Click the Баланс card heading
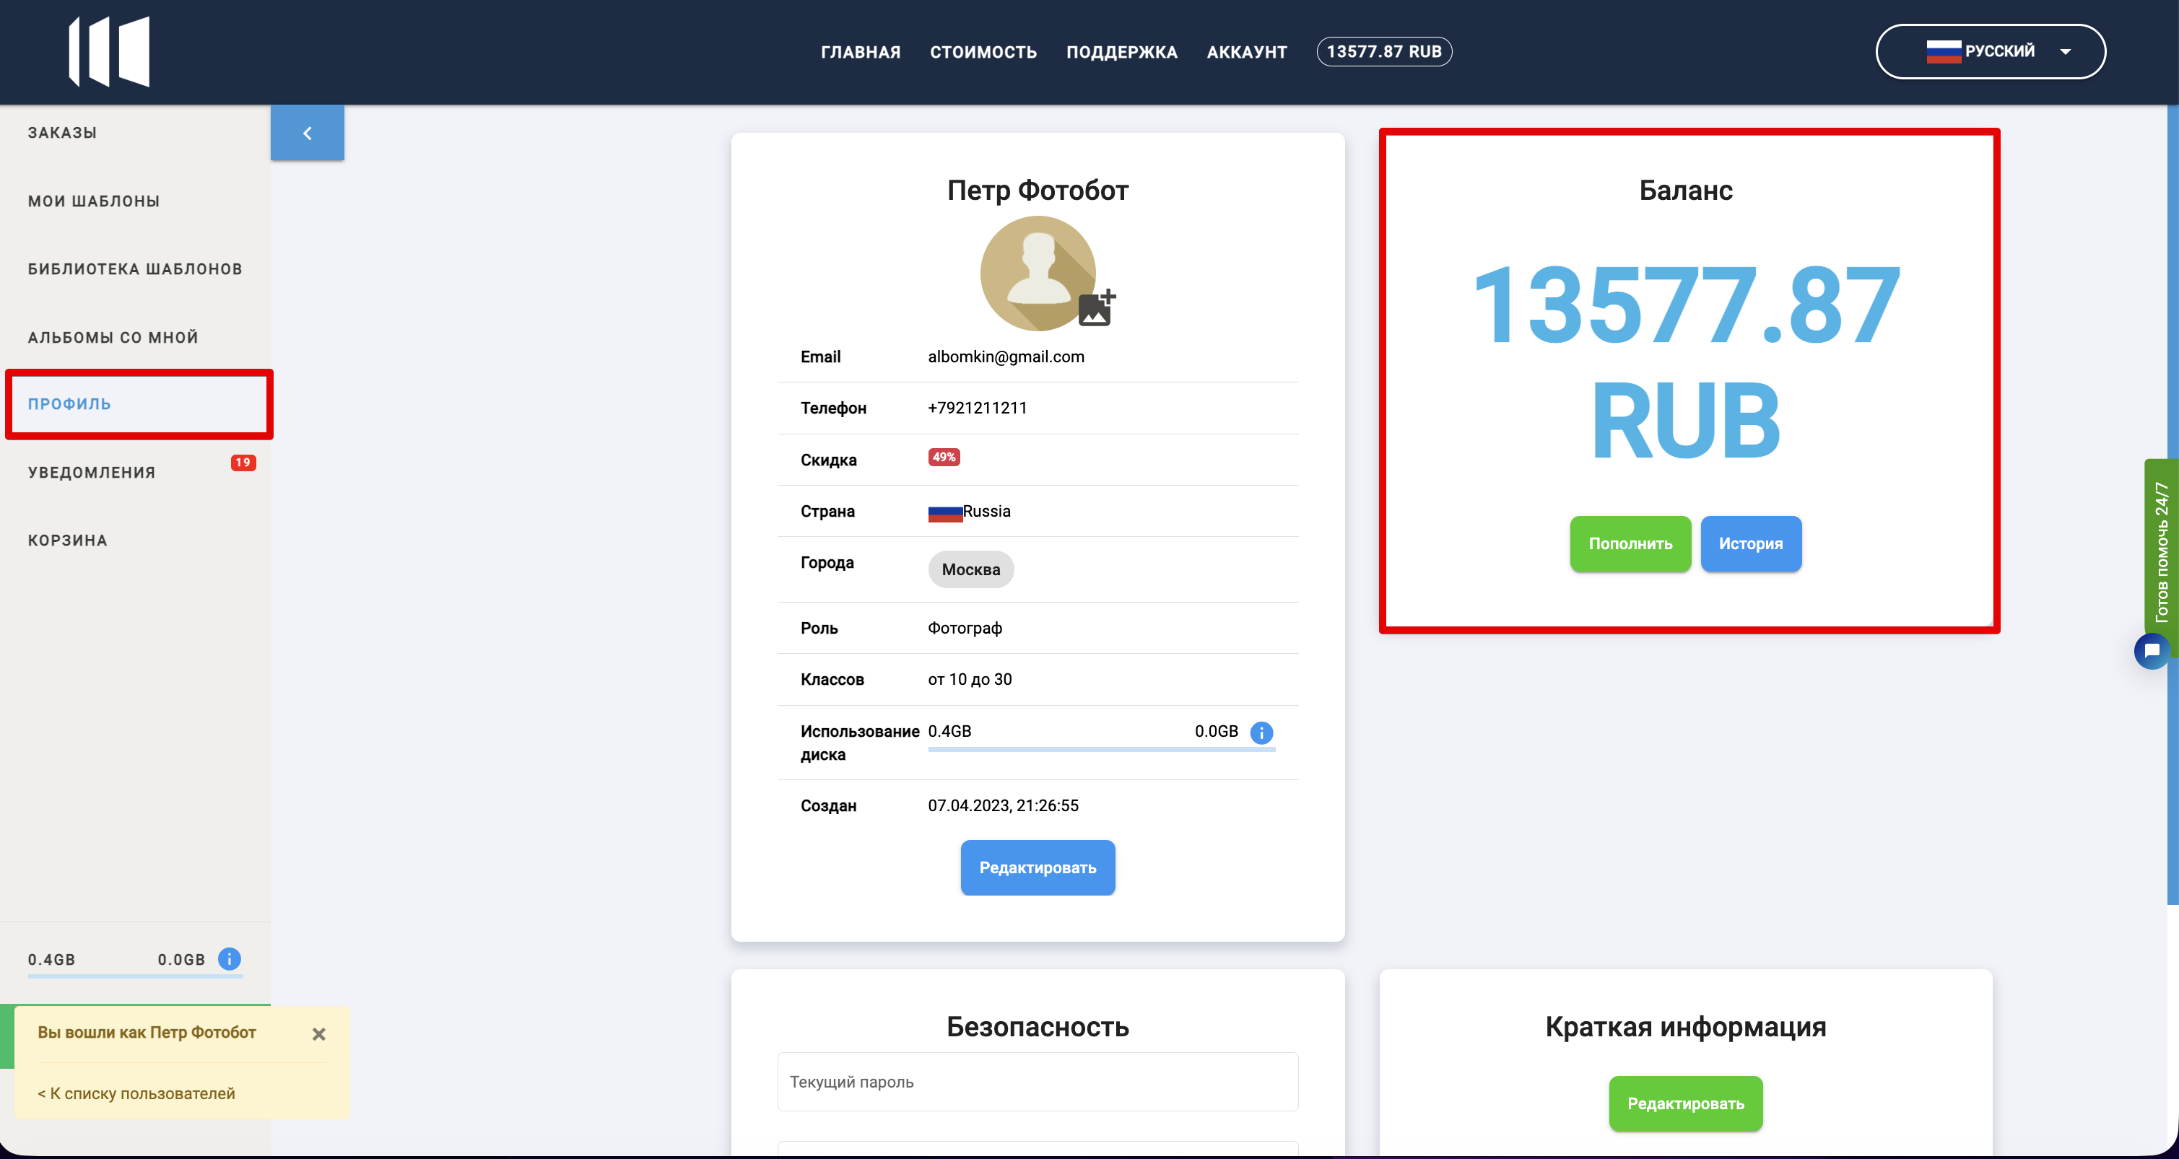2179x1159 pixels. point(1685,191)
